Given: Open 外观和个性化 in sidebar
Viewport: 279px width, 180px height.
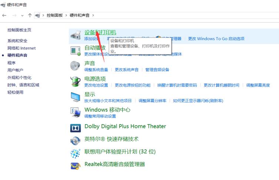Looking at the screenshot, I should (x=19, y=78).
